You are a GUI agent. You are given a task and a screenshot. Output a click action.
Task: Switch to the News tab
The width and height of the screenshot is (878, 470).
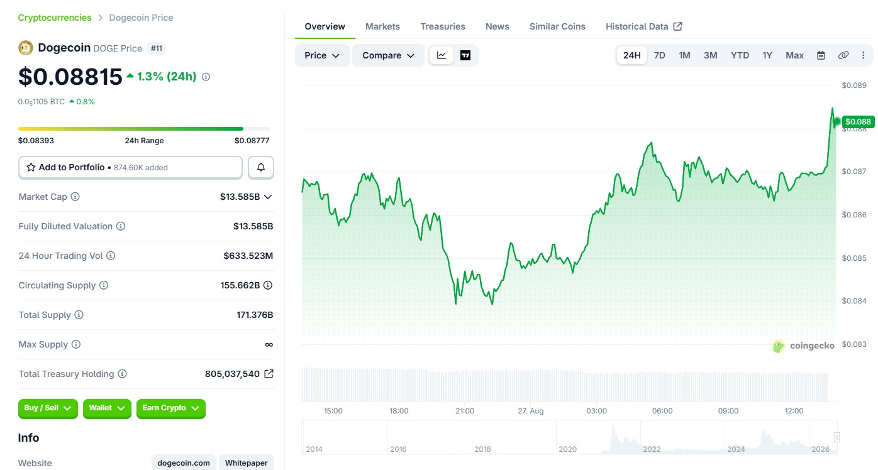[497, 26]
